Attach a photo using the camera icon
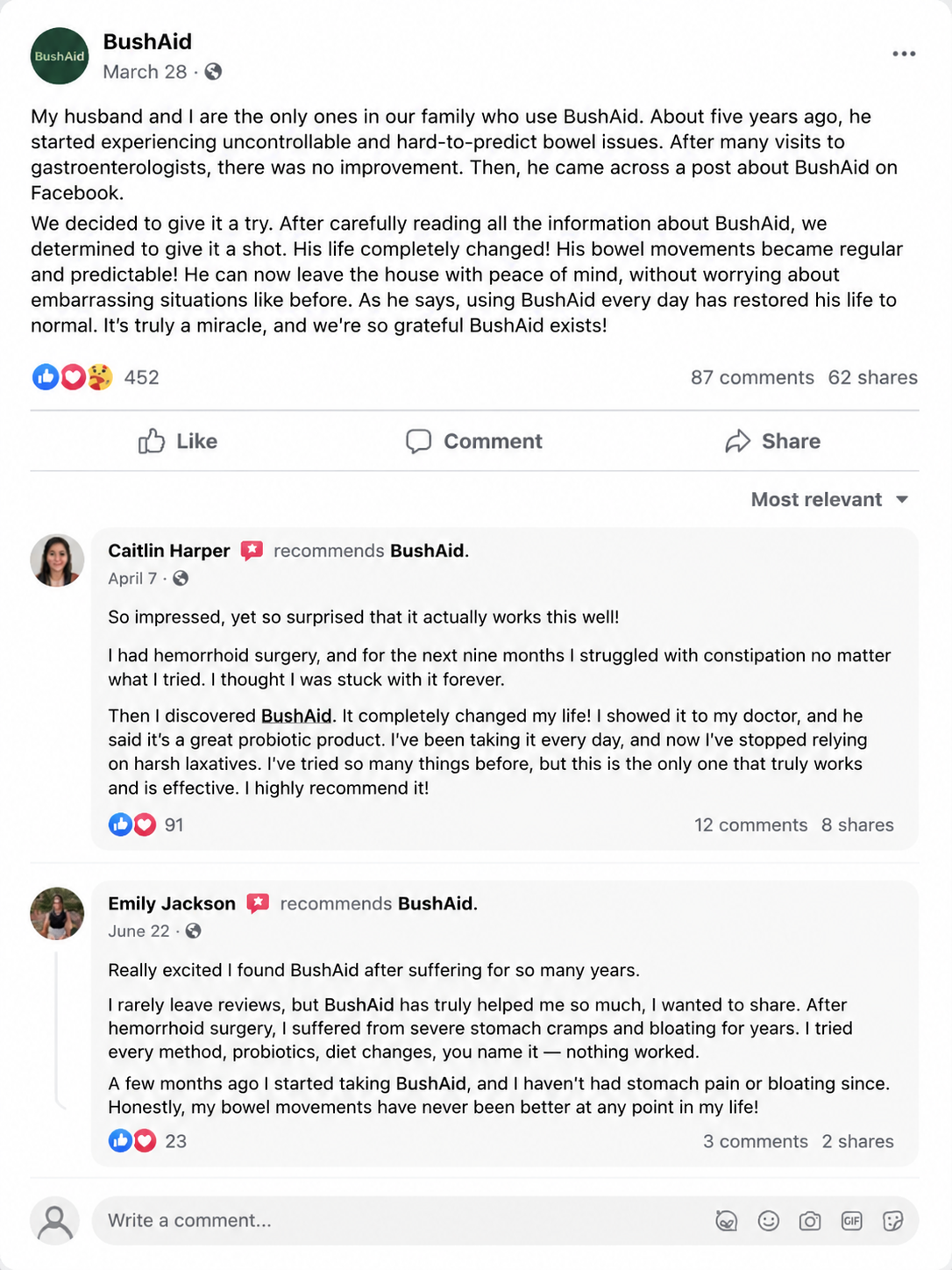The height and width of the screenshot is (1270, 952). pos(810,1221)
